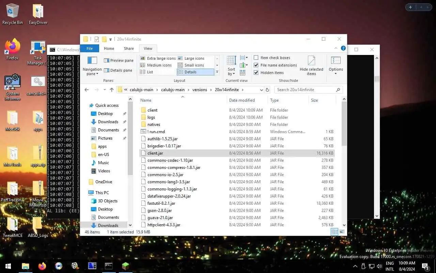Viewport: 436px width, 273px height.
Task: Sort by the Name column header
Action: point(183,100)
